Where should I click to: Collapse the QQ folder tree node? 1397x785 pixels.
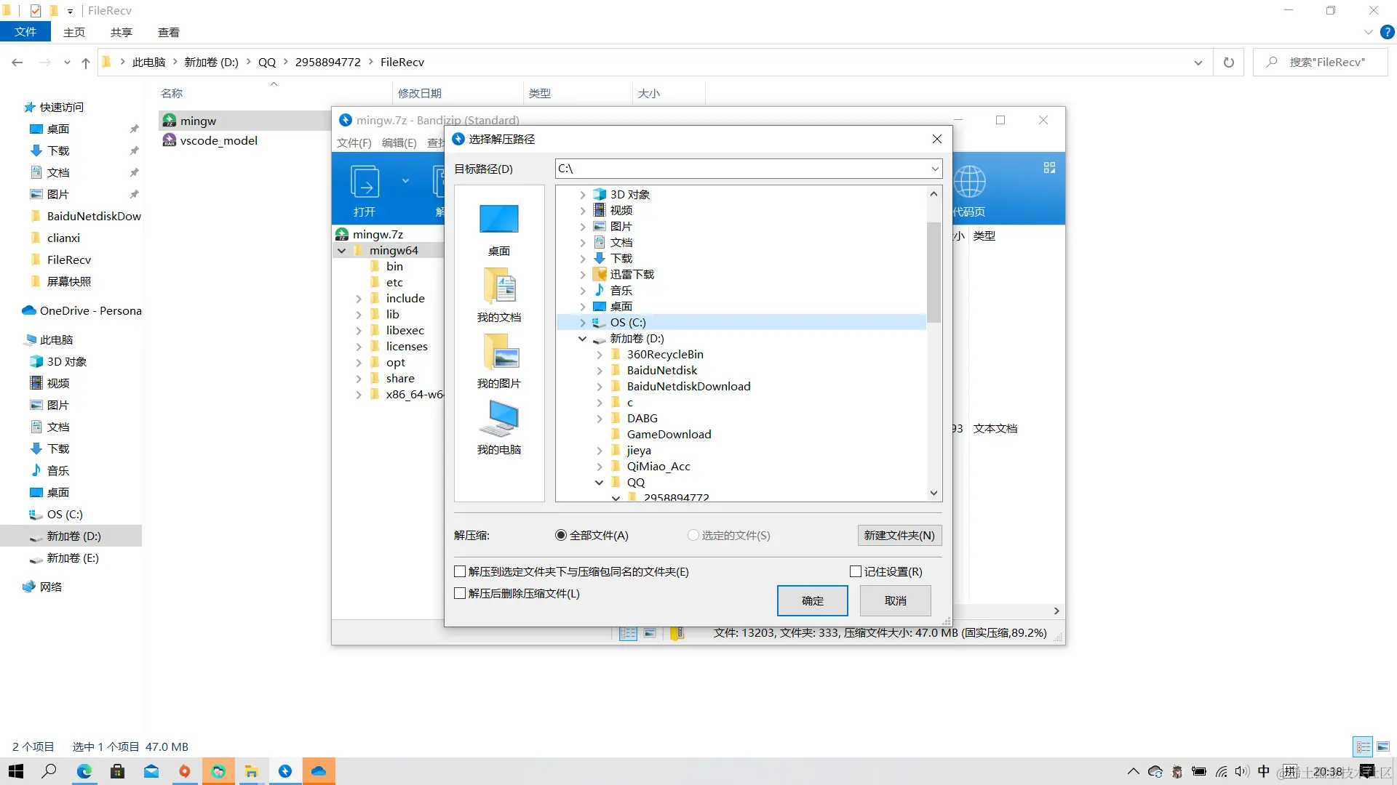[x=599, y=483]
